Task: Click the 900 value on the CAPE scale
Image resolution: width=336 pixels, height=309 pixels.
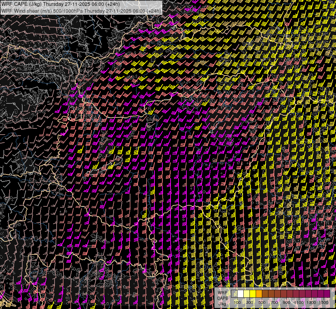Action: coord(287,302)
